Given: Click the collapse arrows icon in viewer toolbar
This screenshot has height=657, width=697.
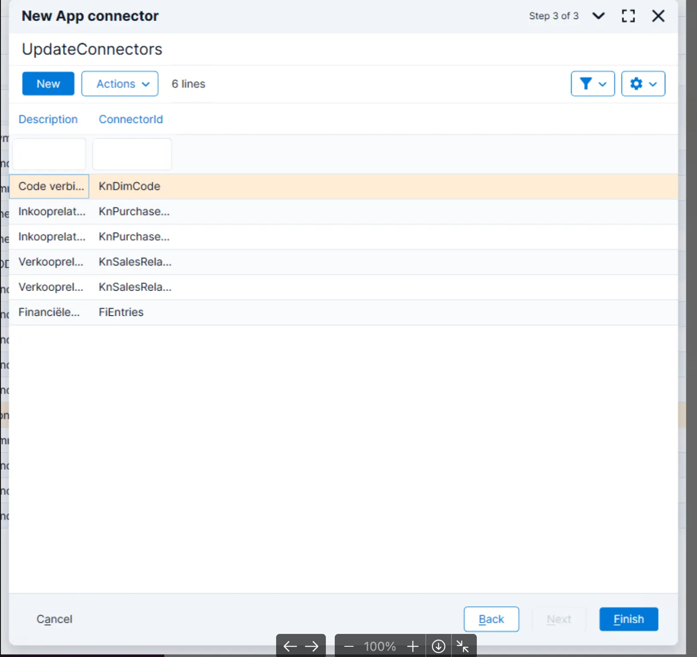Looking at the screenshot, I should point(463,646).
